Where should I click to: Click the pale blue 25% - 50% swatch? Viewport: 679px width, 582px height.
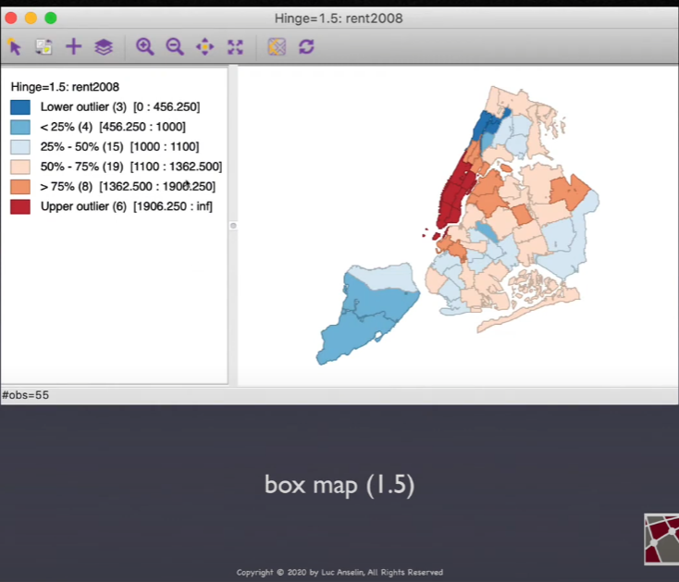[20, 147]
